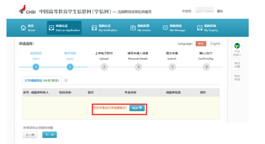Open My Invoice menu item
This screenshot has height=144, width=265.
point(140,28)
